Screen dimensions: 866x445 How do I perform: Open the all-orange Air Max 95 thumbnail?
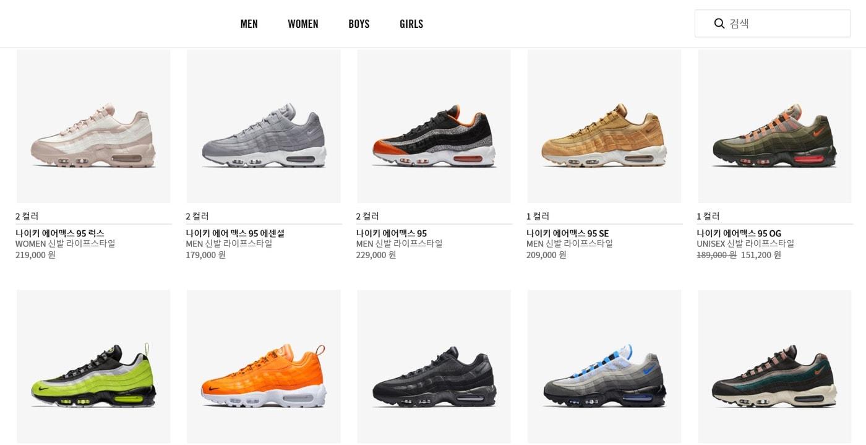tap(264, 366)
